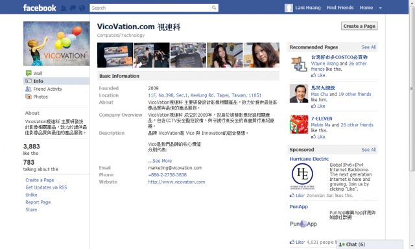Open notifications globe icon

tap(82, 8)
